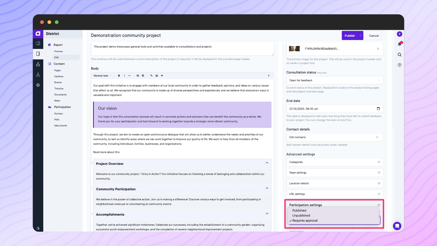Open Preview under Report
437x246 pixels.
58,51
